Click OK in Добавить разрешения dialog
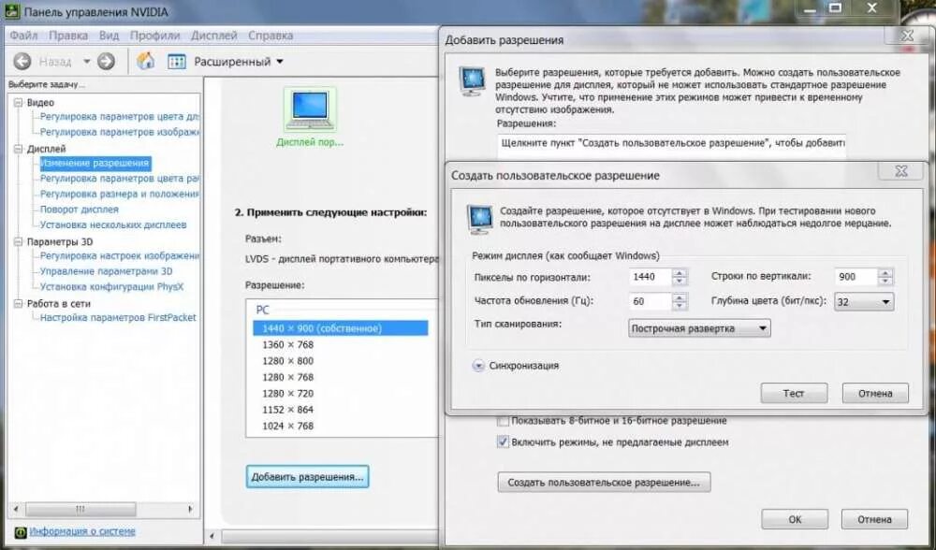This screenshot has height=550, width=936. coord(795,519)
